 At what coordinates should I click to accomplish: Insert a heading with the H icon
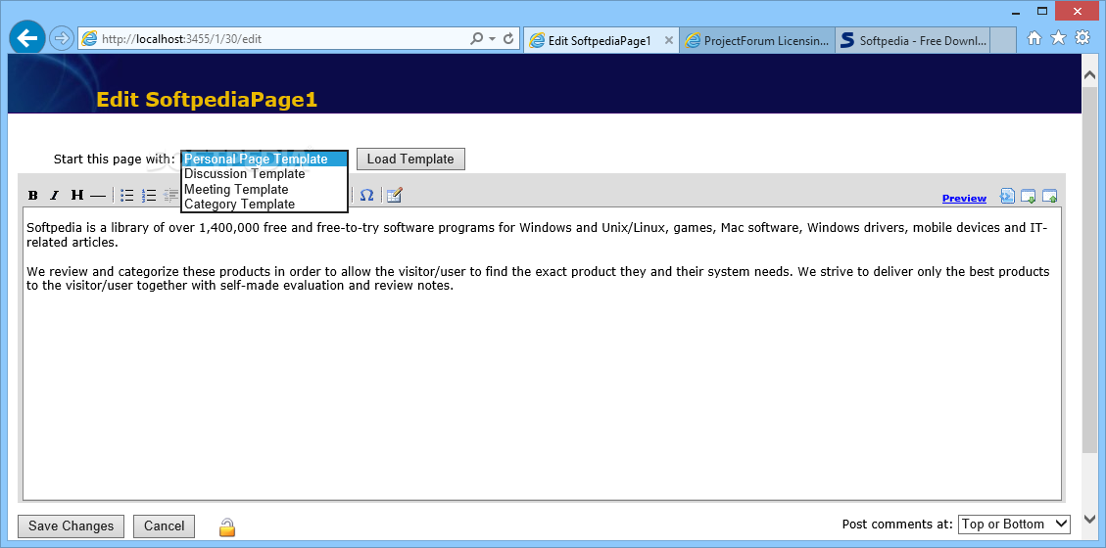(76, 196)
